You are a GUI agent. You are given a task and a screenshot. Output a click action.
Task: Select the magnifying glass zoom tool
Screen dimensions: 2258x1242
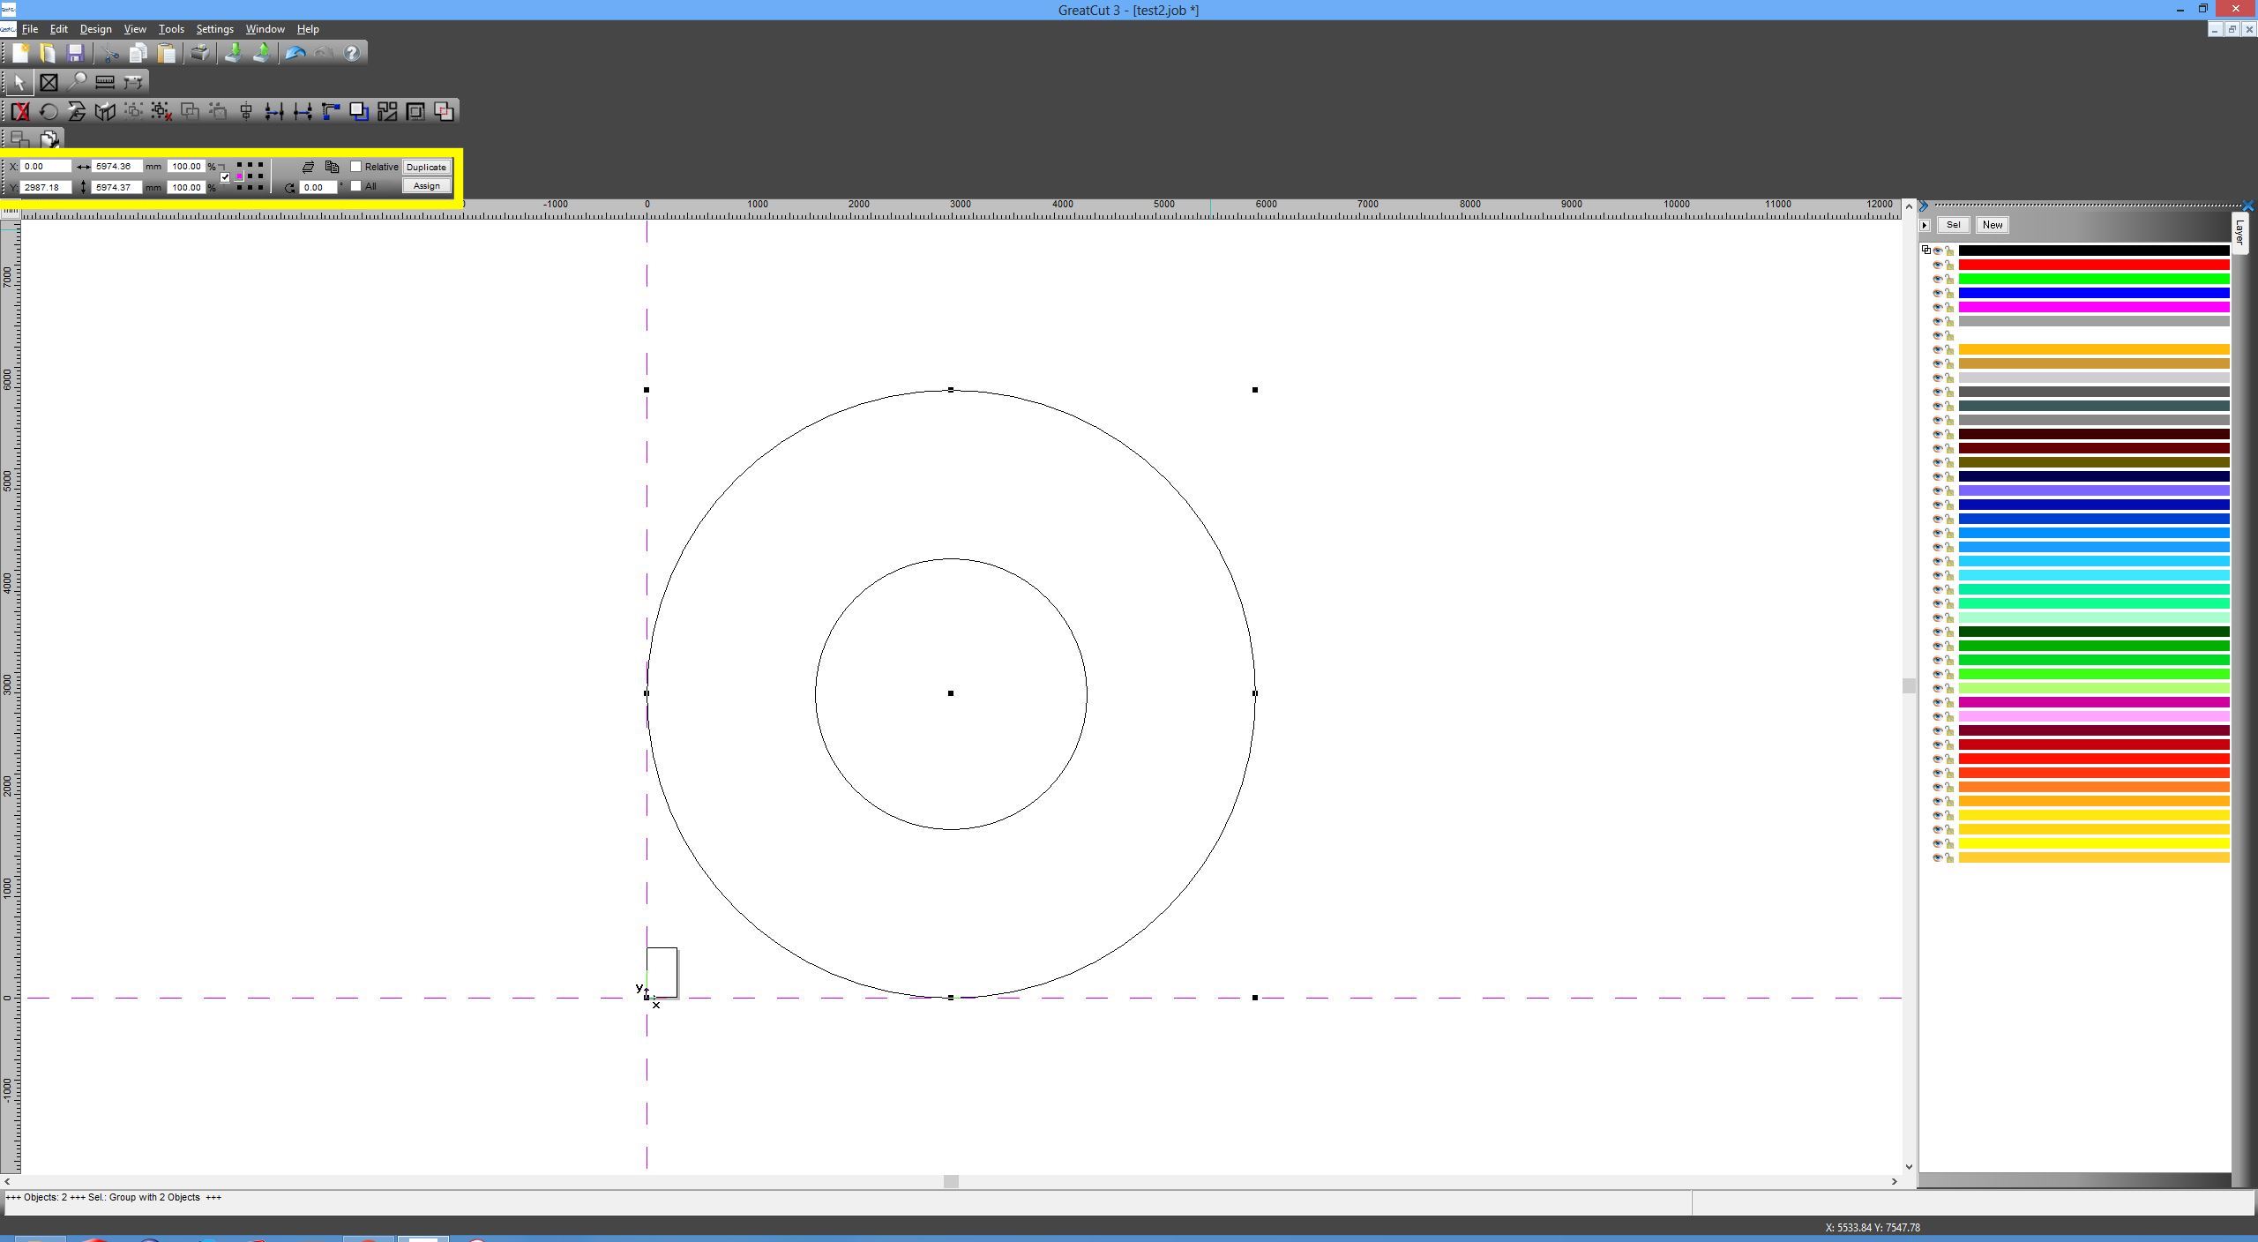77,82
